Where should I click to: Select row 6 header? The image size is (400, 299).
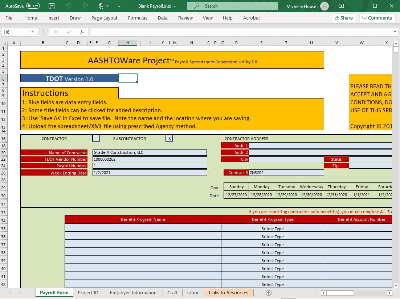tap(4, 79)
